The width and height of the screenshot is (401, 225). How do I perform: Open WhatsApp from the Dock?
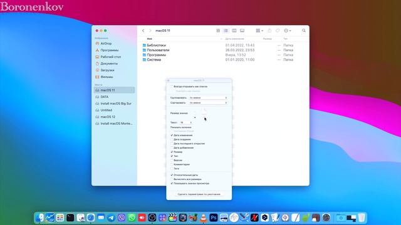tap(132, 217)
